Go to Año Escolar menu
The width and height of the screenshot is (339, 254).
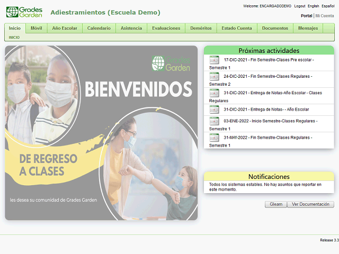pos(65,28)
